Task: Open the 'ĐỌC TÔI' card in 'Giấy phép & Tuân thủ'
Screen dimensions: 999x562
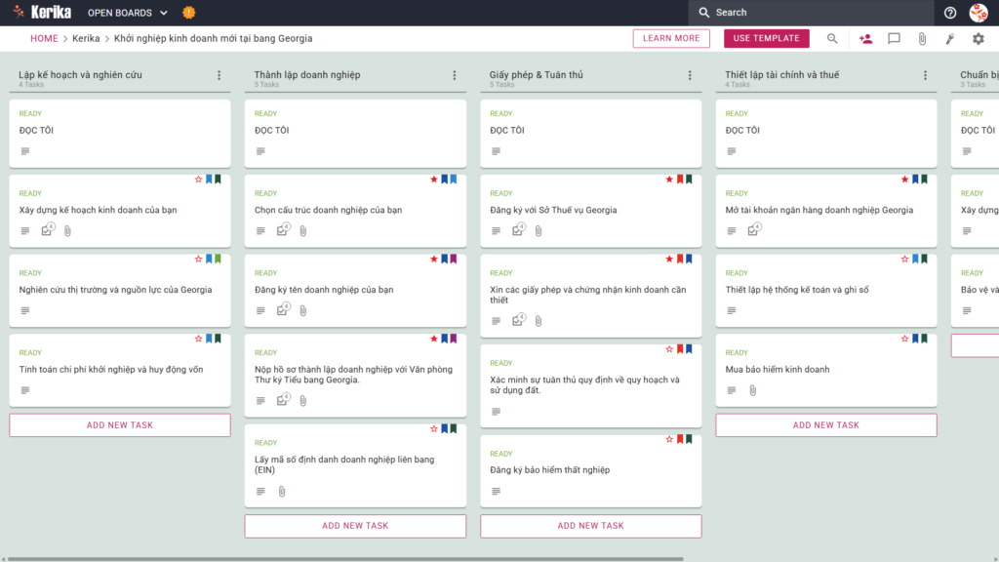Action: point(590,133)
